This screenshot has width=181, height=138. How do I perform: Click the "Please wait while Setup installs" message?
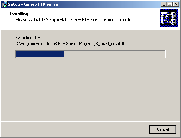(x=42, y=20)
